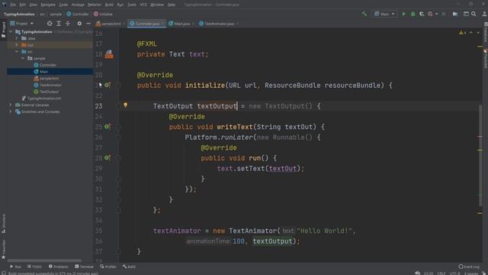Viewport: 488px width, 275px height.
Task: Click the Profiler run icon in toolbar
Action: [430, 14]
